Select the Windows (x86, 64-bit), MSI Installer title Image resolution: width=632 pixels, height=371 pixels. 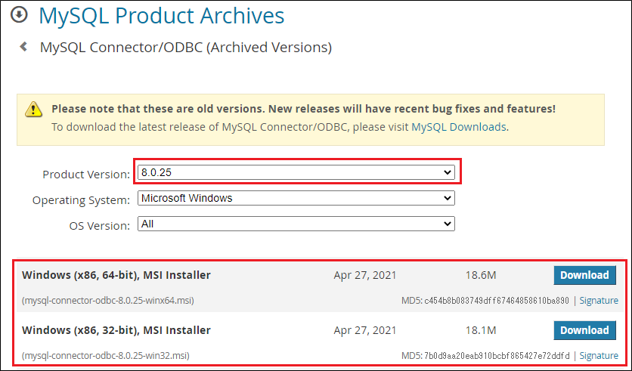[116, 275]
